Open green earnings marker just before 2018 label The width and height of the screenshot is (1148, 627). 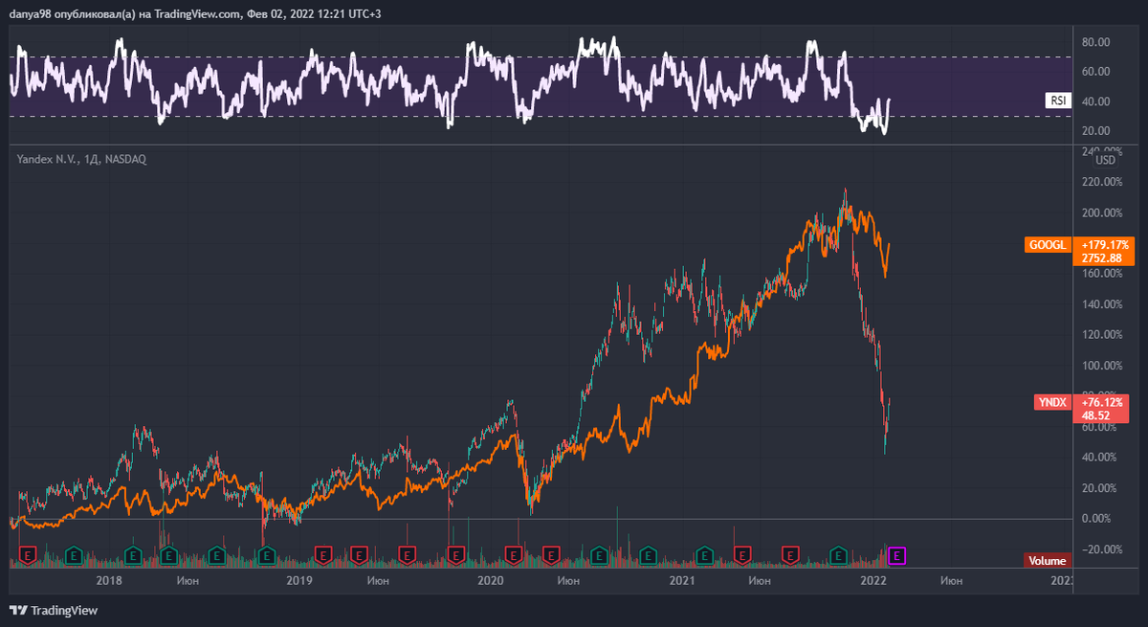point(74,555)
